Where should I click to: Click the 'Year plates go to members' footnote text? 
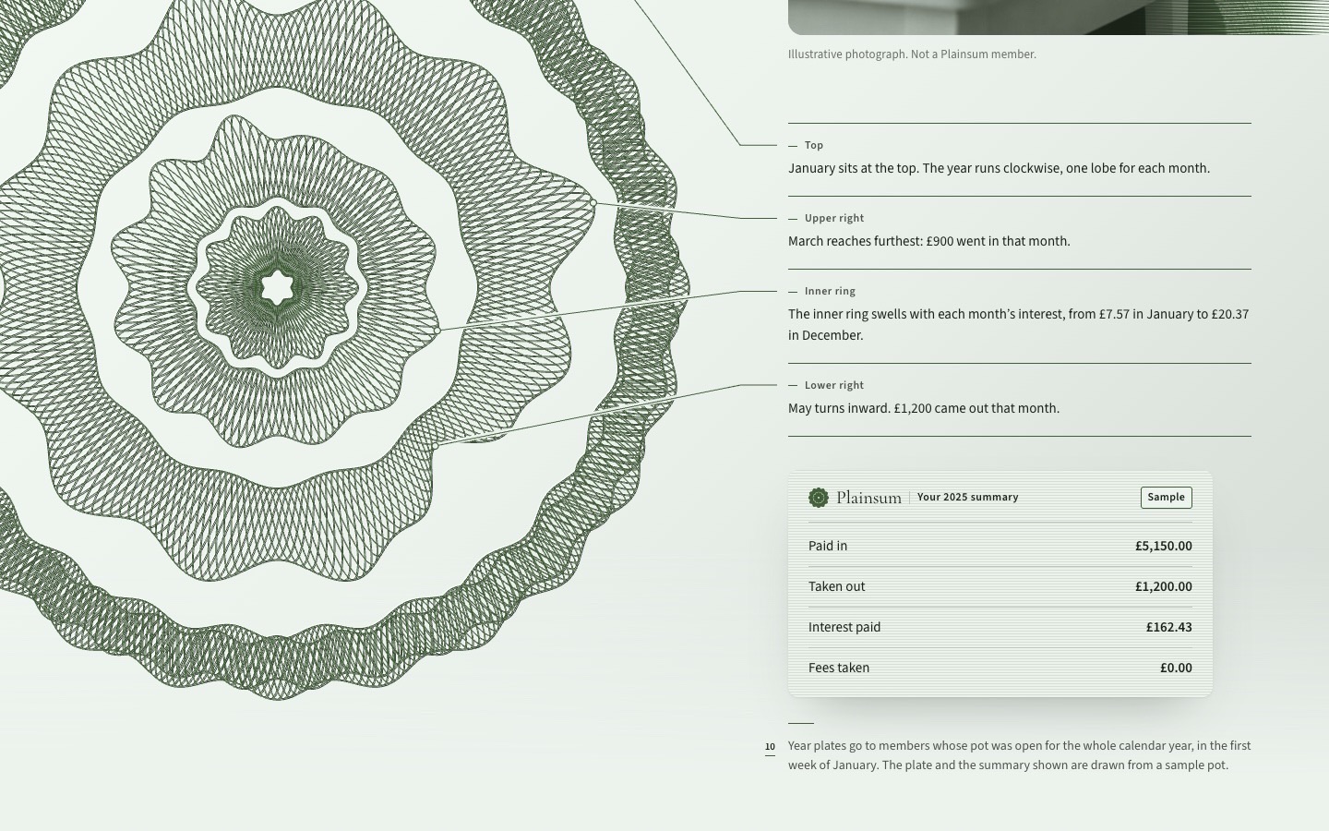click(1020, 755)
